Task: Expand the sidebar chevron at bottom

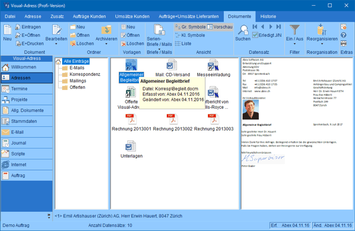Action: 49,216
